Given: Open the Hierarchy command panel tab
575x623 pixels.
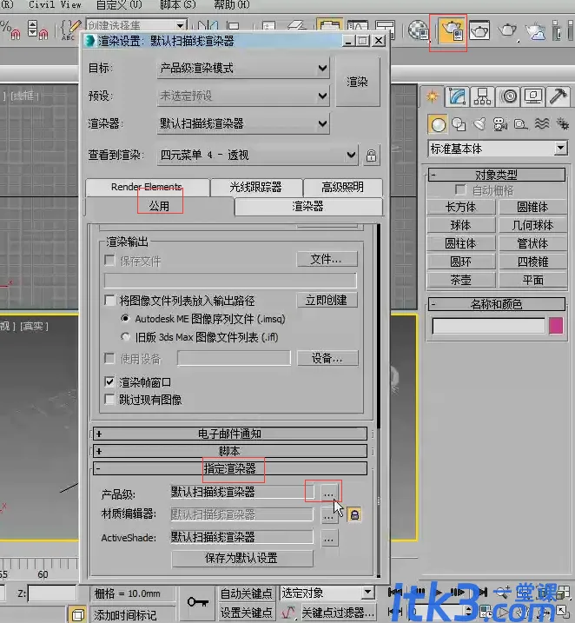Looking at the screenshot, I should click(x=482, y=96).
